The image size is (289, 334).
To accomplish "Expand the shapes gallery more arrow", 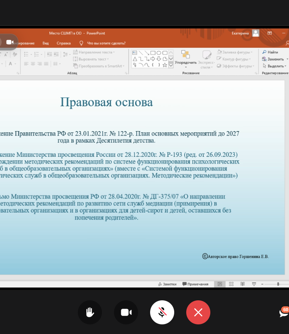I will [x=171, y=65].
